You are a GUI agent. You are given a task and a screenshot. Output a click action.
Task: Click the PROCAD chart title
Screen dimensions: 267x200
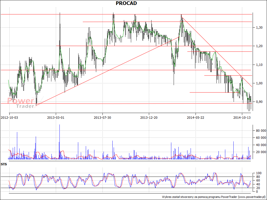126,3
